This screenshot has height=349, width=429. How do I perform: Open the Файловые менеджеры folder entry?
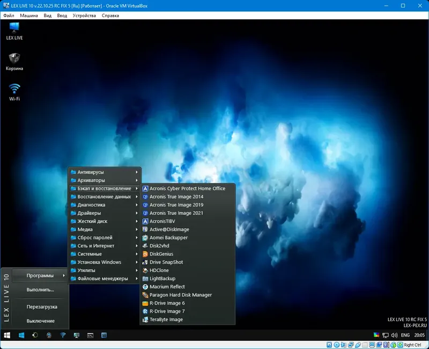tap(104, 279)
